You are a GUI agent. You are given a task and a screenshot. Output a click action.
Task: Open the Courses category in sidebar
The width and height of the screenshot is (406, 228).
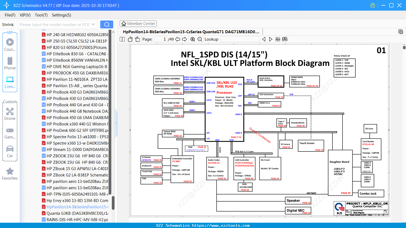pyautogui.click(x=10, y=45)
